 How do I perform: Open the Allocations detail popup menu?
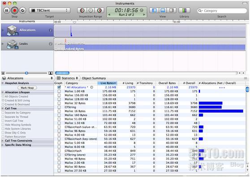[27, 78]
